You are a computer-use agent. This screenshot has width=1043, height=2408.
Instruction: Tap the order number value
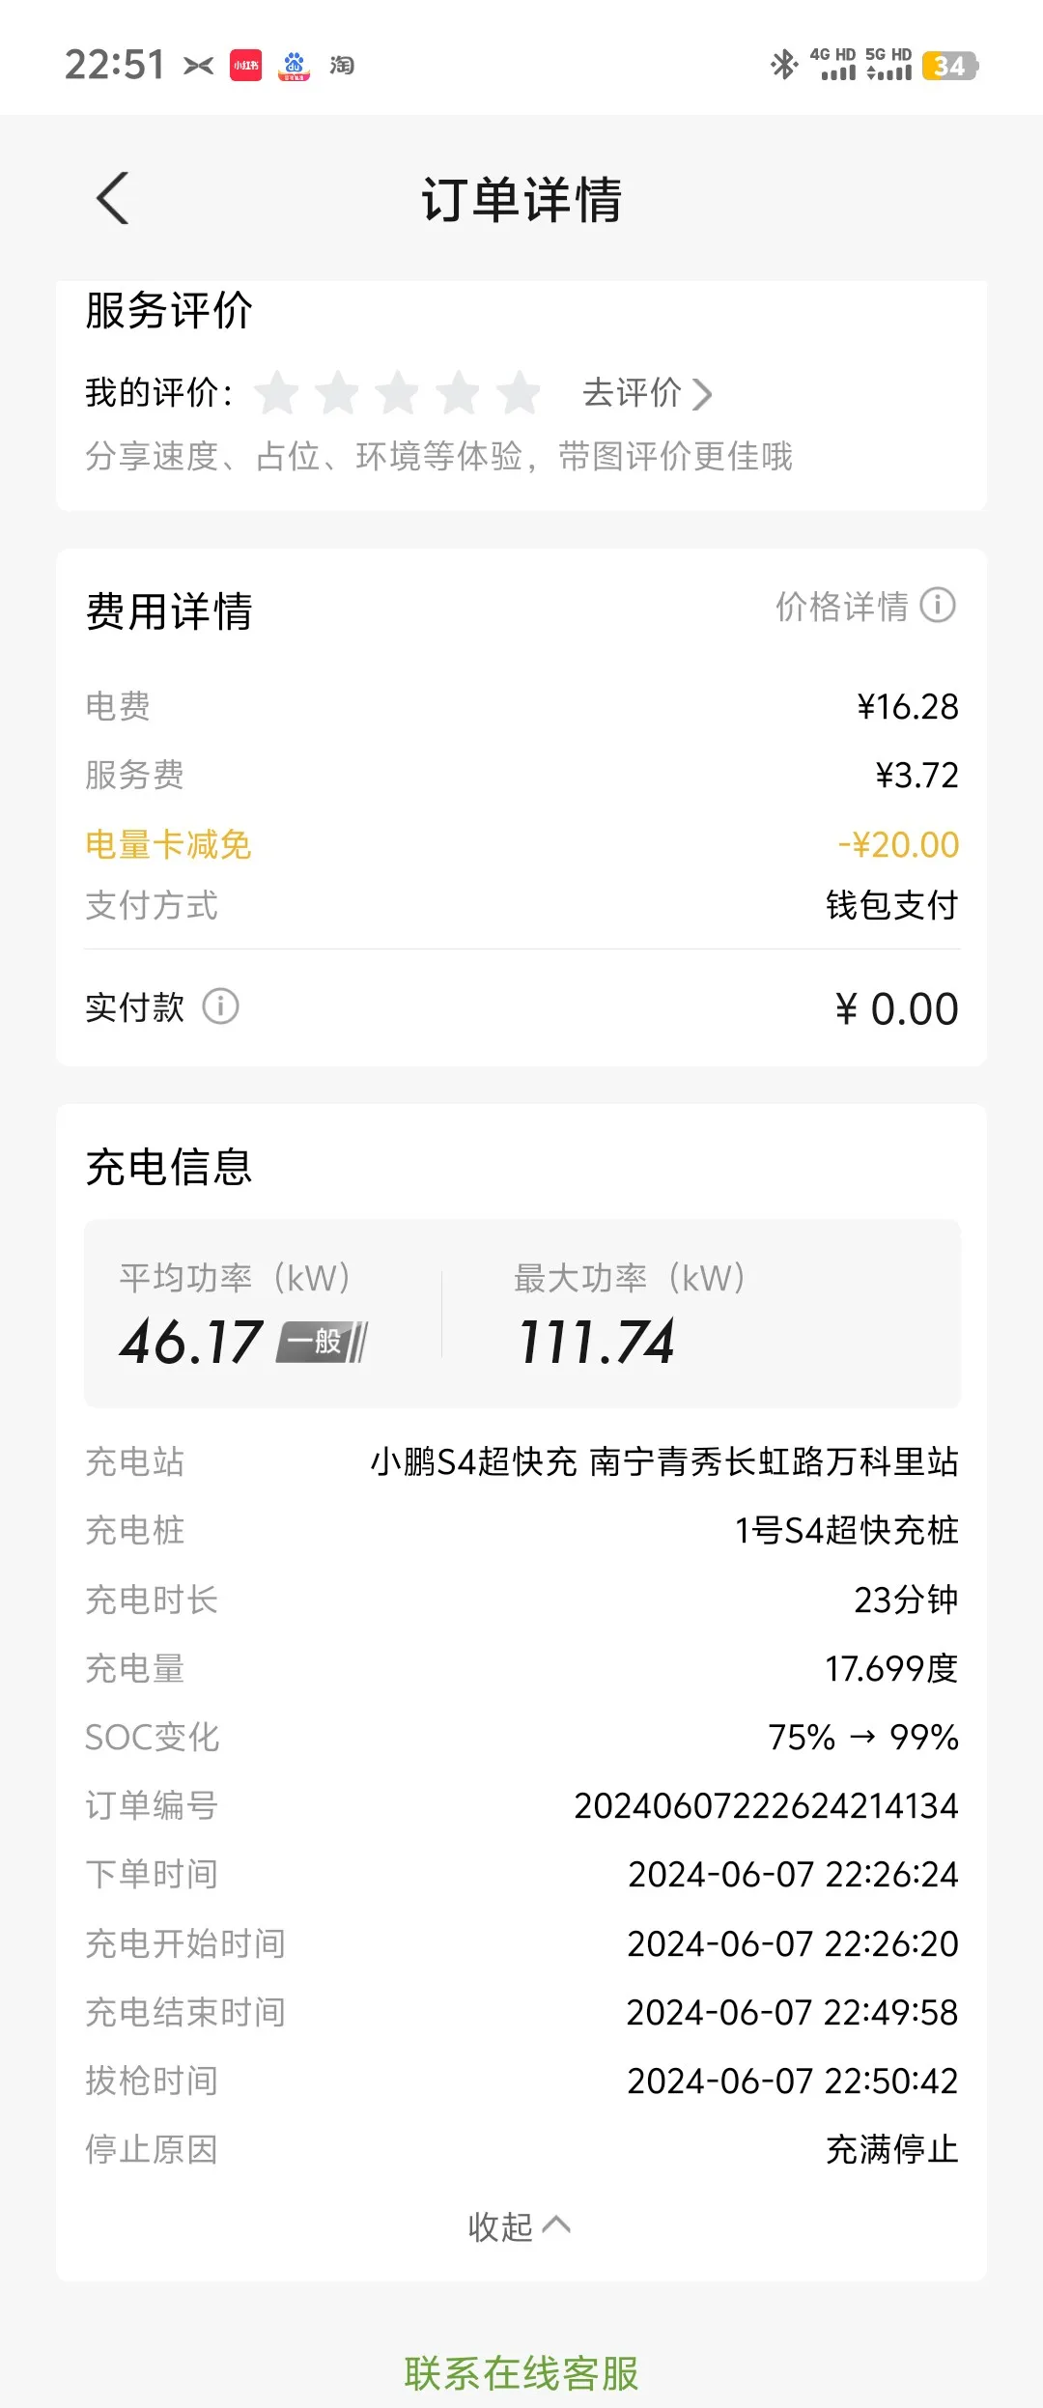point(766,1805)
